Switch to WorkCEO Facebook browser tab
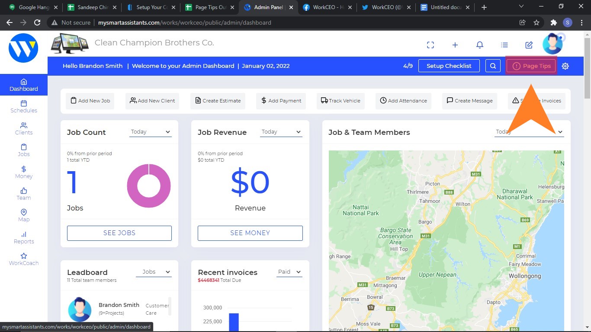This screenshot has width=591, height=332. pyautogui.click(x=326, y=7)
